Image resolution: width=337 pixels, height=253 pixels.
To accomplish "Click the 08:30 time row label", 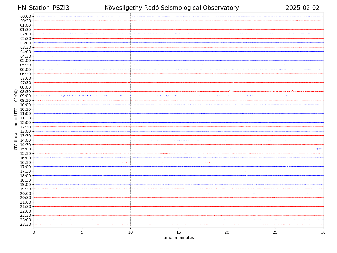I will click(25, 92).
